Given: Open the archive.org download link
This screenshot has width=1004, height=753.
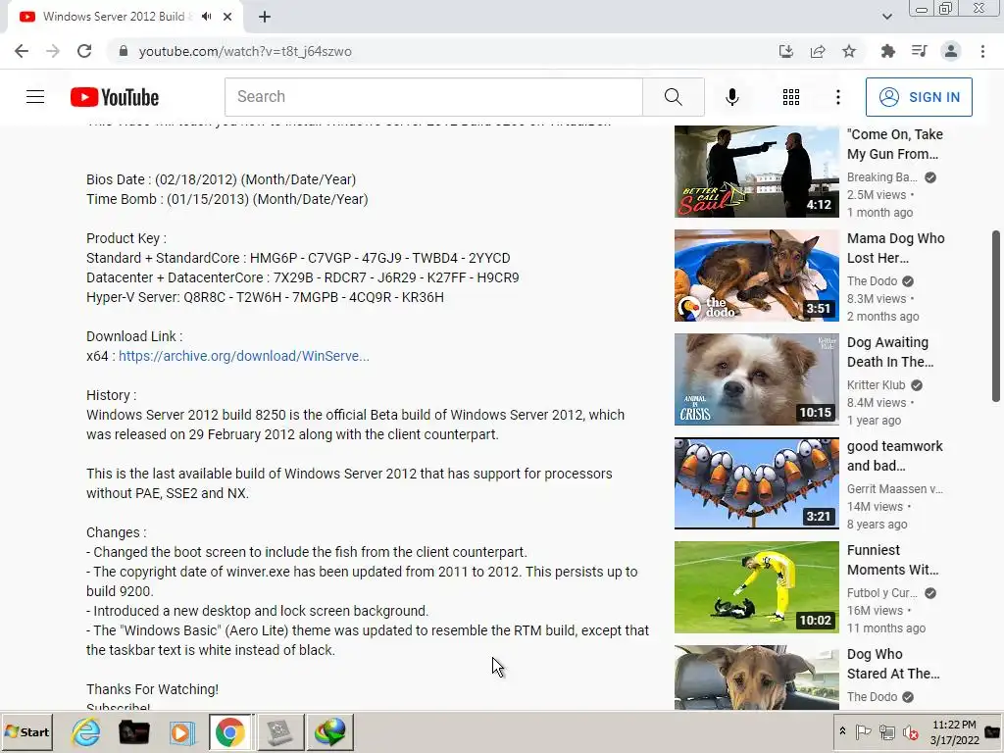Looking at the screenshot, I should [x=244, y=356].
